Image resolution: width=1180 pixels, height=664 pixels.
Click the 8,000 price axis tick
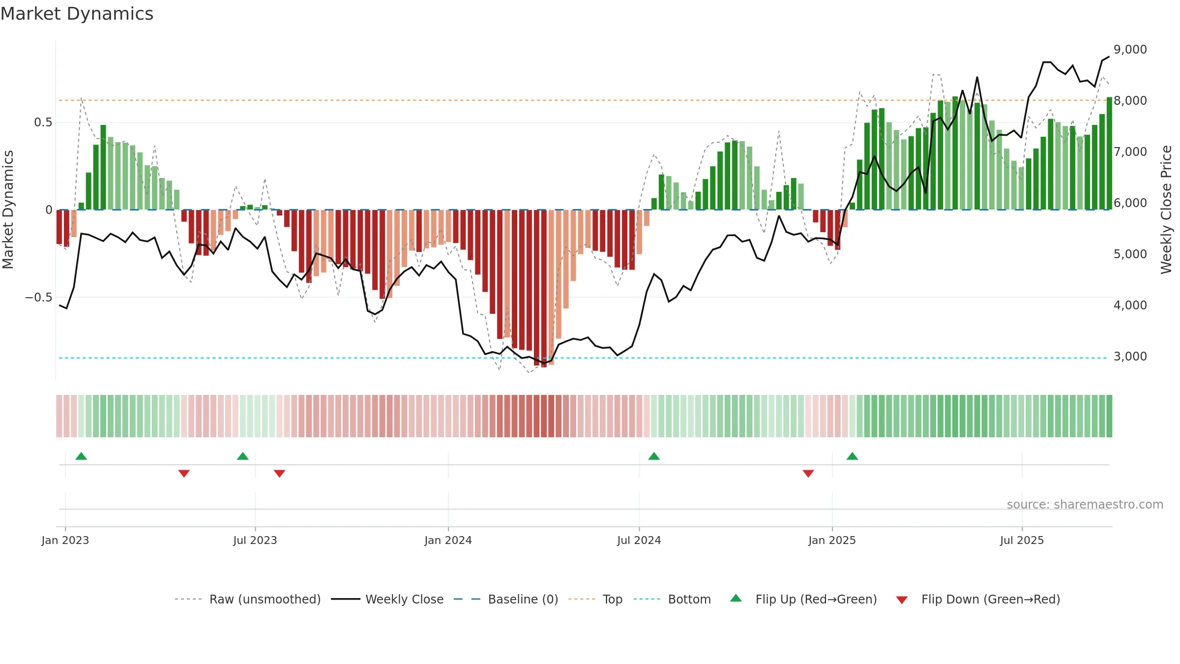point(1130,101)
